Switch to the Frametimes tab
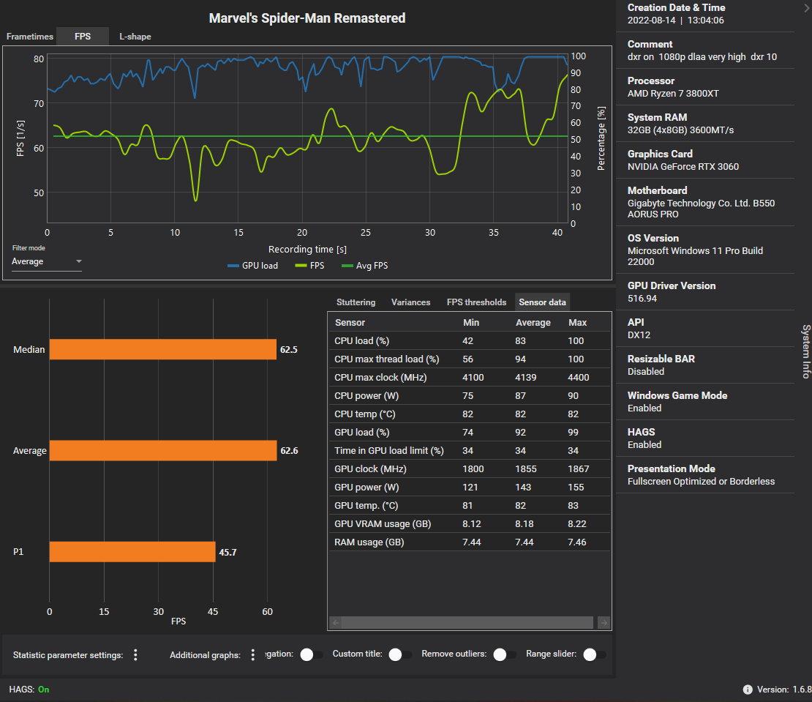The image size is (812, 702). click(x=29, y=37)
